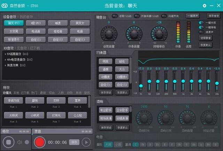Toggle the 话筒+10dB switch
The width and height of the screenshot is (223, 151).
(115, 16)
